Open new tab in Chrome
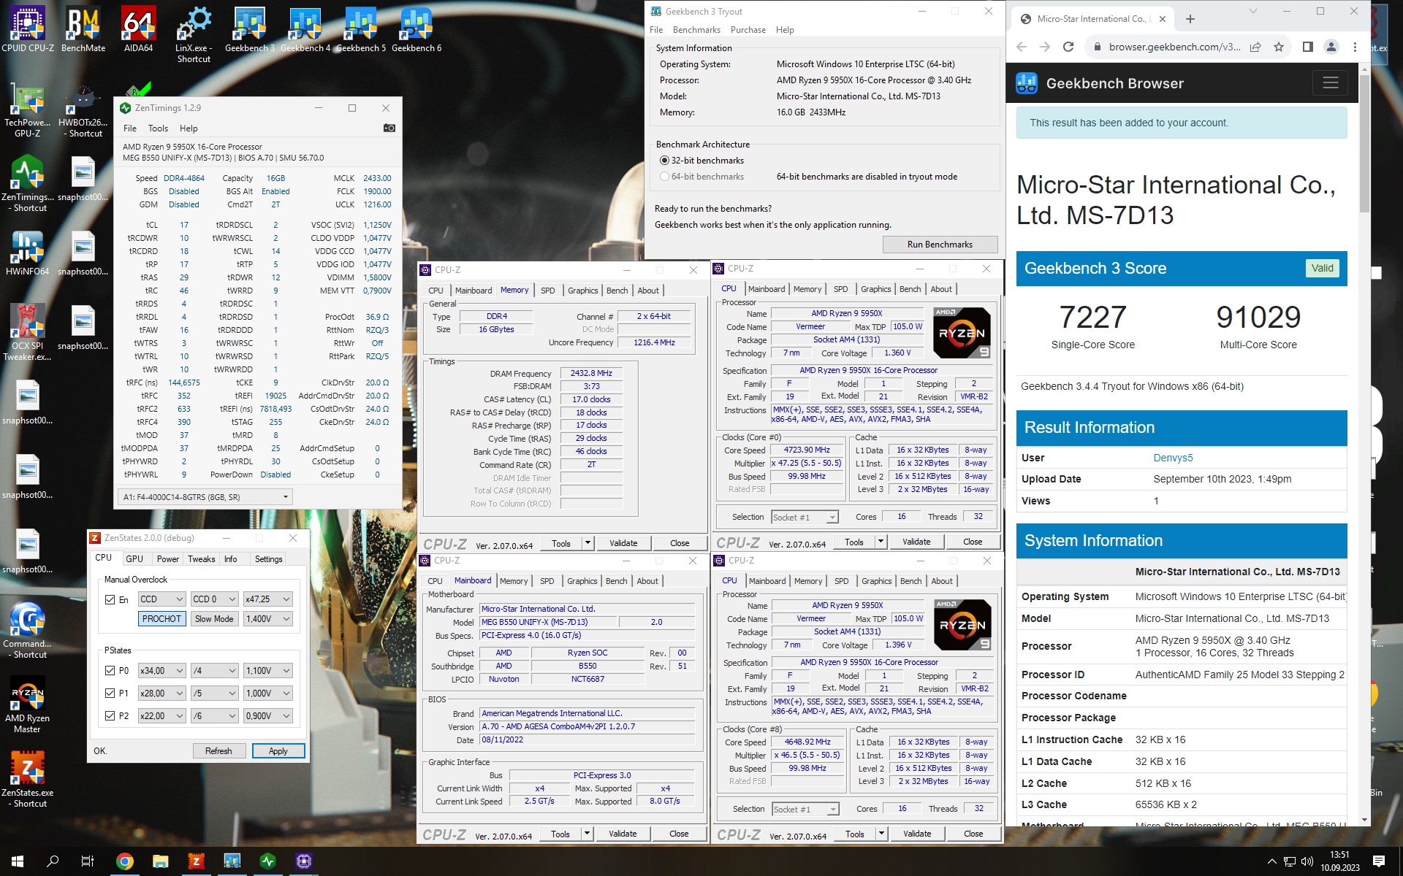 pos(1190,19)
